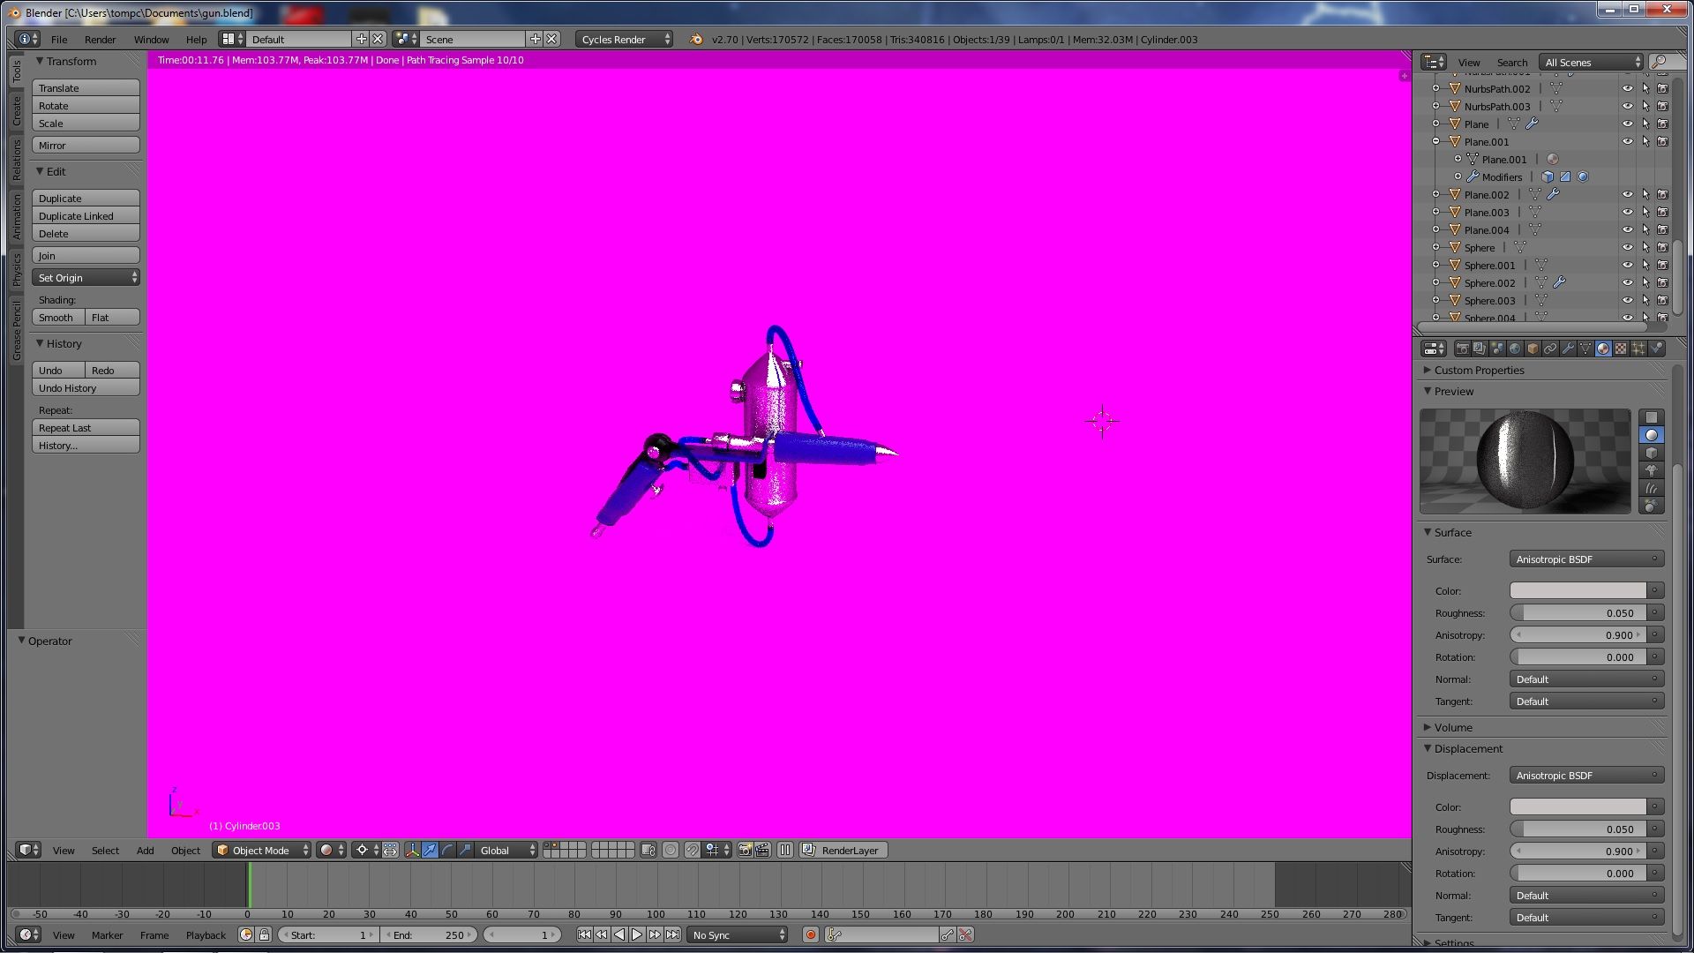Switch to Object Mode selector in header
This screenshot has height=953, width=1694.
(x=260, y=850)
